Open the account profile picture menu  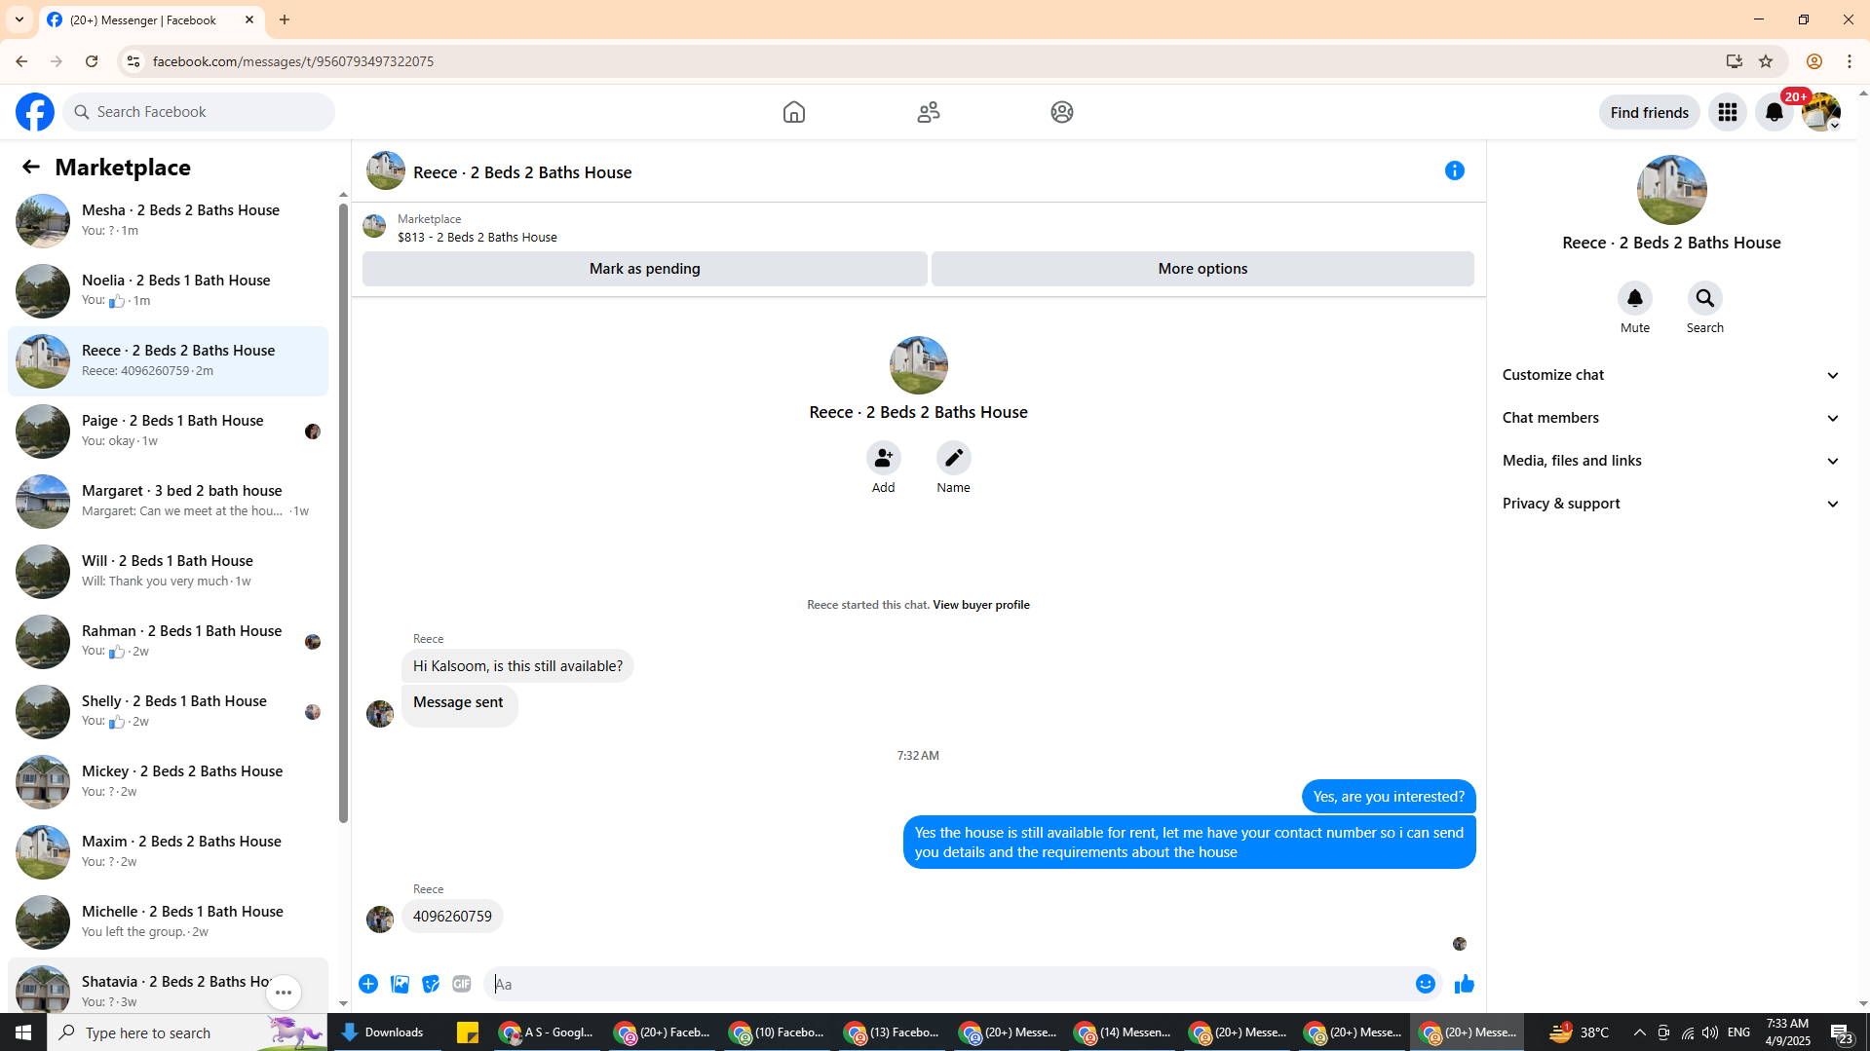point(1821,112)
